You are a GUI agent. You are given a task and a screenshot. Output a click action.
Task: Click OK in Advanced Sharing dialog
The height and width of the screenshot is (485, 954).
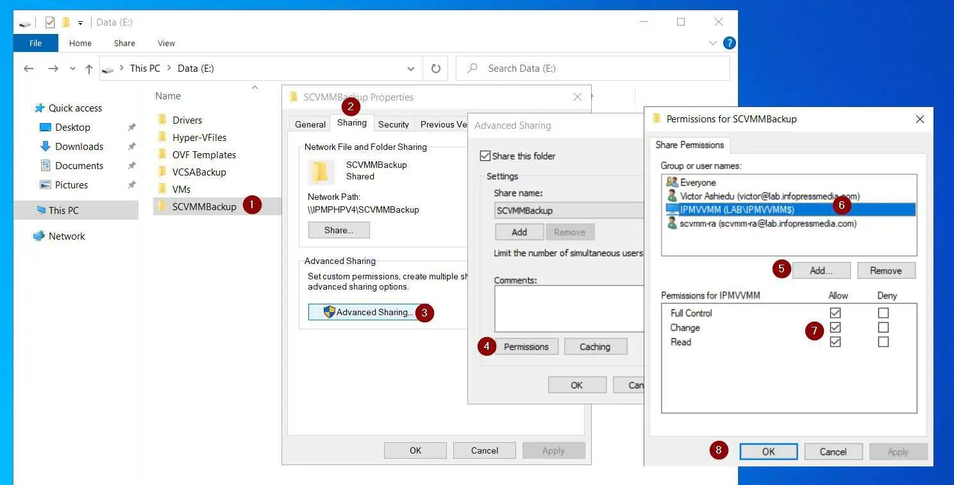coord(577,385)
